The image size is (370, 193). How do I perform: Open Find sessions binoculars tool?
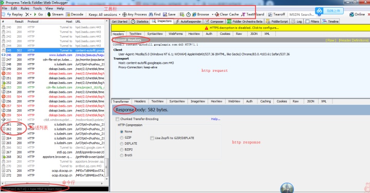[x=155, y=14]
